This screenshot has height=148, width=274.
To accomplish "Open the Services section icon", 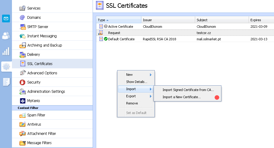I will pyautogui.click(x=22, y=8).
